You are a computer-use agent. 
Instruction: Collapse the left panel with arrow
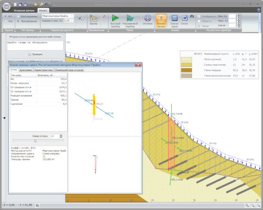pyautogui.click(x=4, y=118)
